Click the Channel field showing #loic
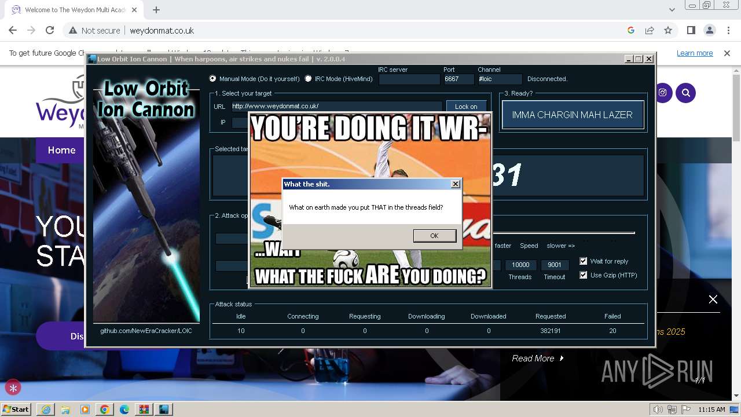741x417 pixels. coord(500,79)
